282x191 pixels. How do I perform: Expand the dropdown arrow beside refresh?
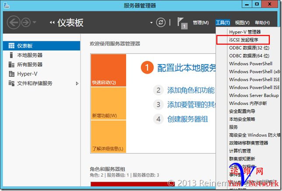pos(152,23)
